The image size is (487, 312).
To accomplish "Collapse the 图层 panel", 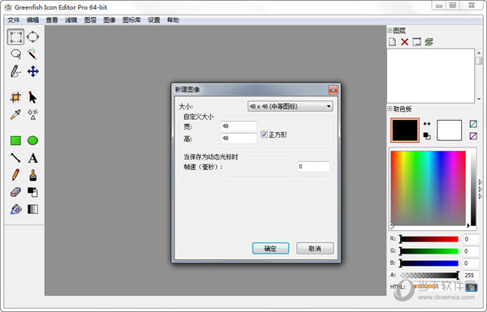I will click(x=390, y=31).
